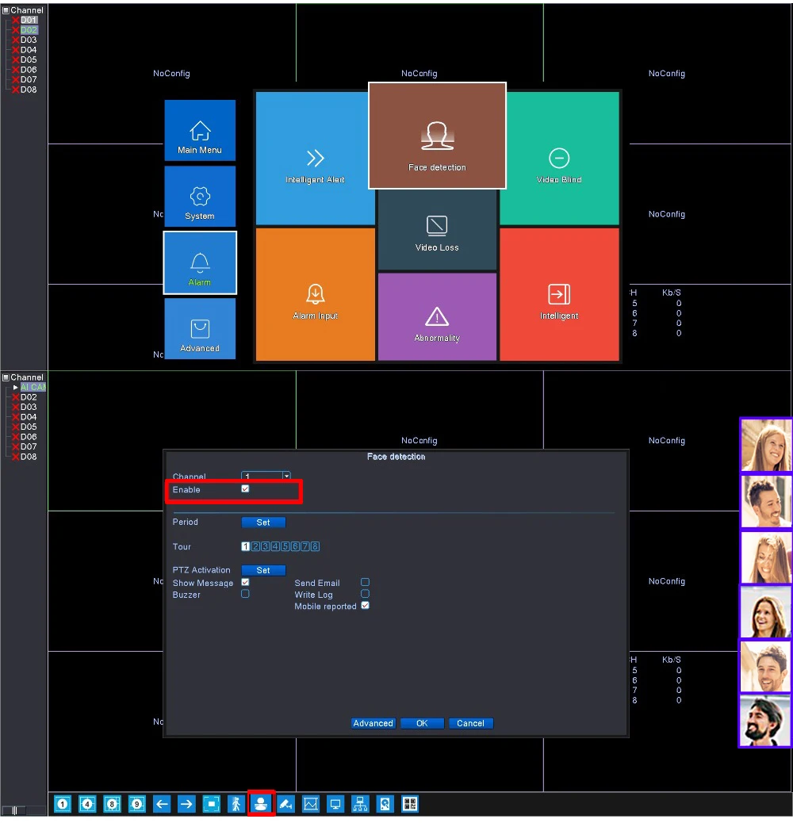The image size is (793, 823).
Task: Toggle Tour channel 1 box
Action: coord(246,546)
